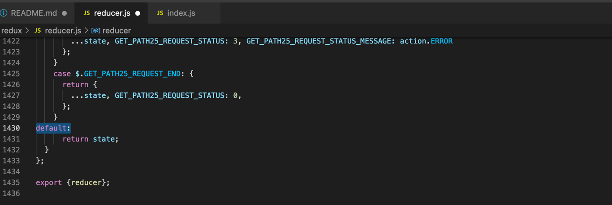Click the export keyword on line 1435
Screen dimensions: 612x205
49,183
